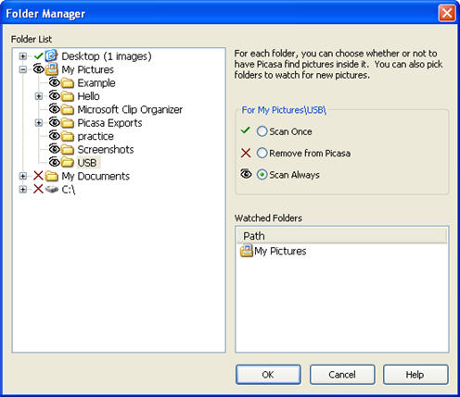
Task: Collapse the My Pictures tree node
Action: pyautogui.click(x=22, y=69)
